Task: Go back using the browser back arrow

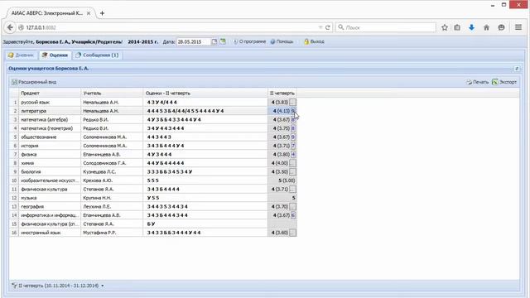Action: click(10, 27)
